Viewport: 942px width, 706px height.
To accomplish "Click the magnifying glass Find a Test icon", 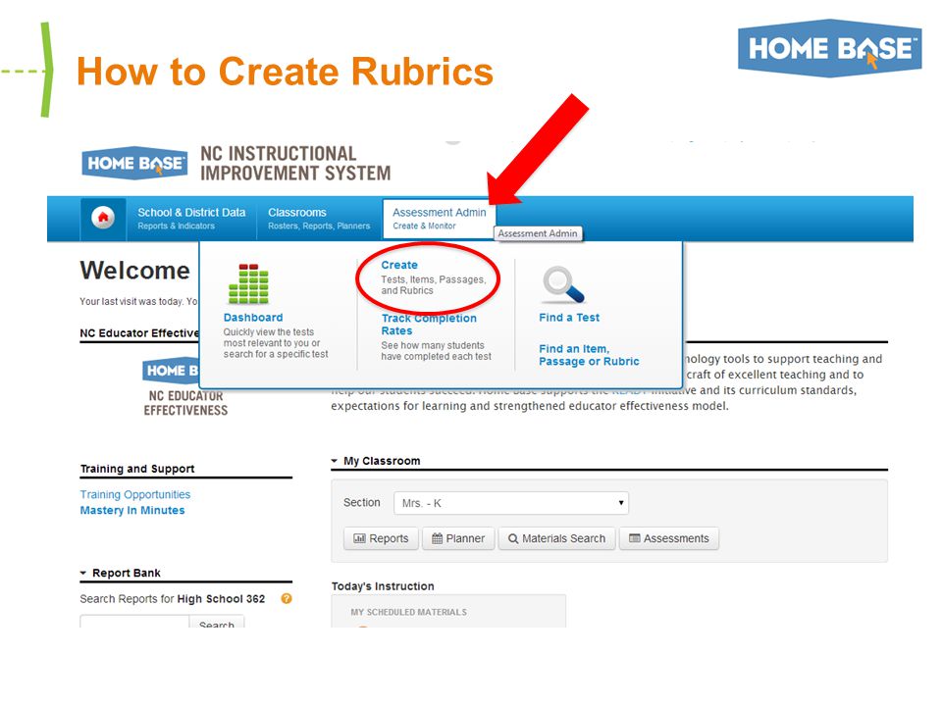I will (563, 284).
